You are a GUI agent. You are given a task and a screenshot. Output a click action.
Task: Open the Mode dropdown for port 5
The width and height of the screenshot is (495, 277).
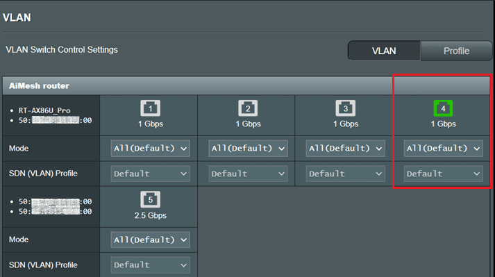click(150, 240)
